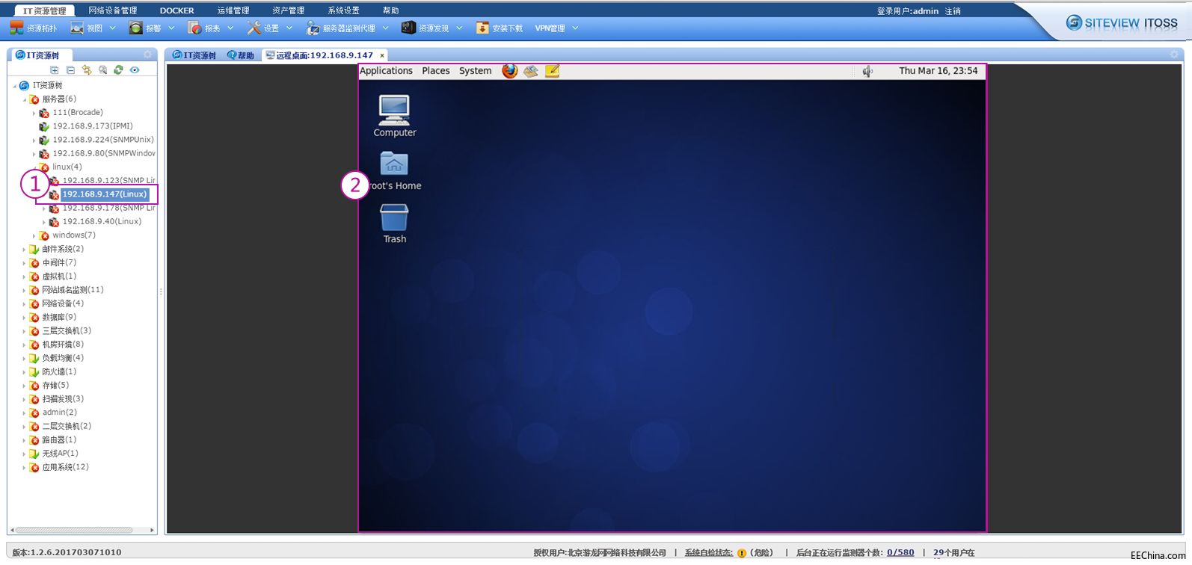Click the magnifier search icon in tree toolbar
The image size is (1192, 565).
103,70
